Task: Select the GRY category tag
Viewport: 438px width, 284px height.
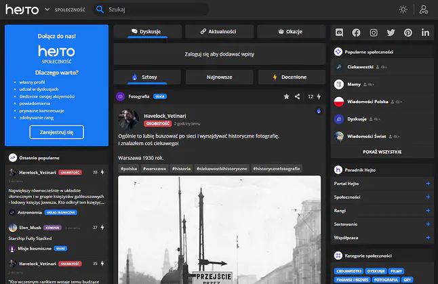Action: [x=407, y=279]
